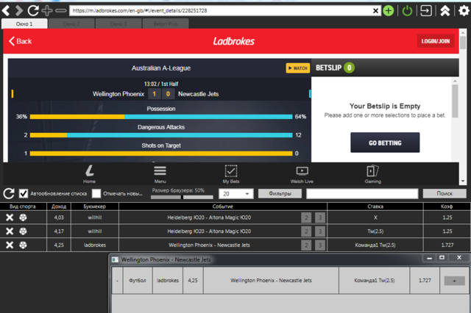Click GO BETTING button
This screenshot has width=471, height=313.
point(385,143)
